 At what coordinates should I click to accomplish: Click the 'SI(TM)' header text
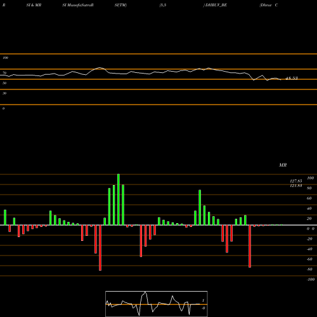120,5
